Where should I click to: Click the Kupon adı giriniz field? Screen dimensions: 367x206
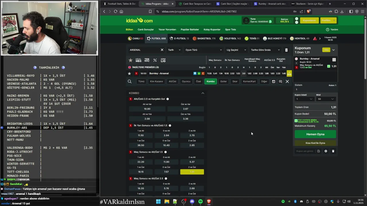point(305,151)
